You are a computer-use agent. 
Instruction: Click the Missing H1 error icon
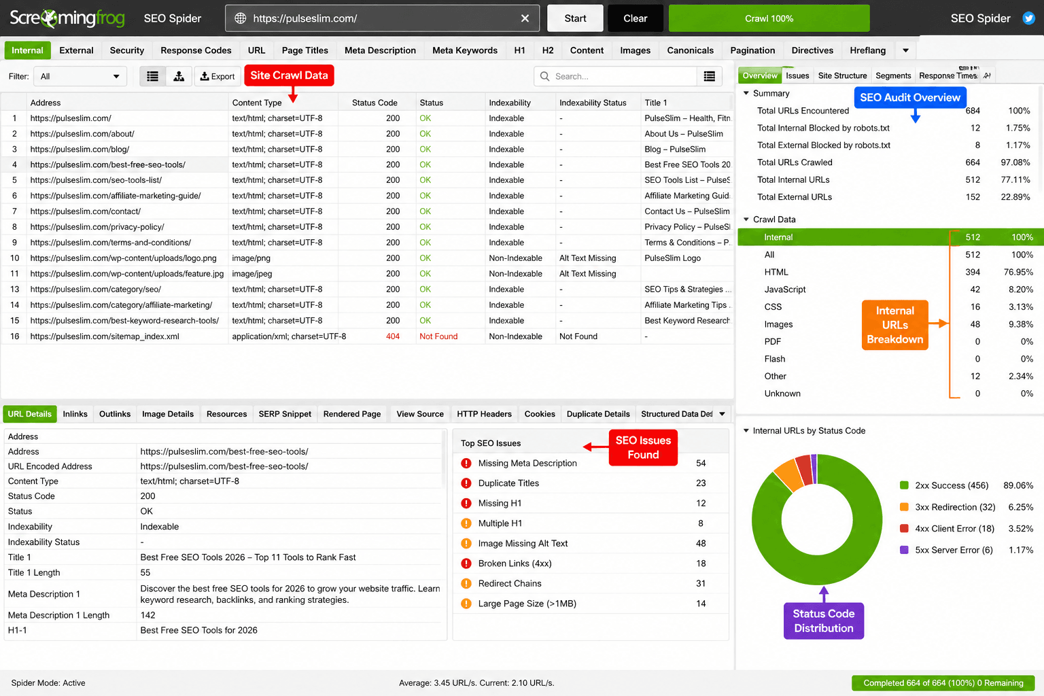point(466,504)
